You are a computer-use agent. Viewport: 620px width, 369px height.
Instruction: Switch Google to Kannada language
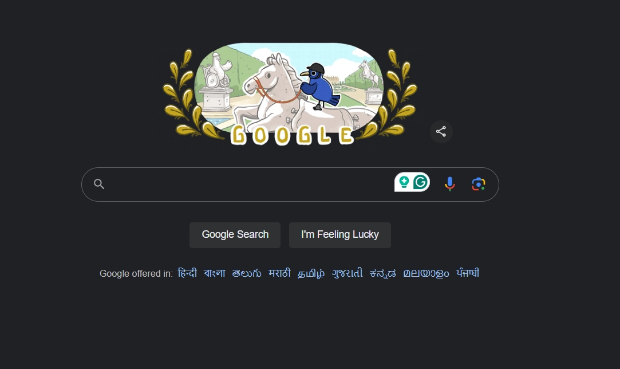coord(383,273)
